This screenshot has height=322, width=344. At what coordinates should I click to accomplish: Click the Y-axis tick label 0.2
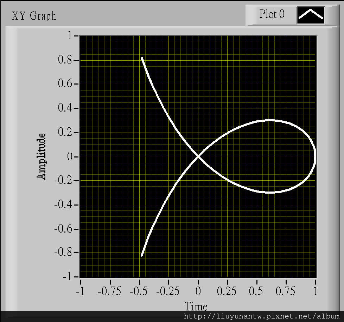tap(65, 132)
